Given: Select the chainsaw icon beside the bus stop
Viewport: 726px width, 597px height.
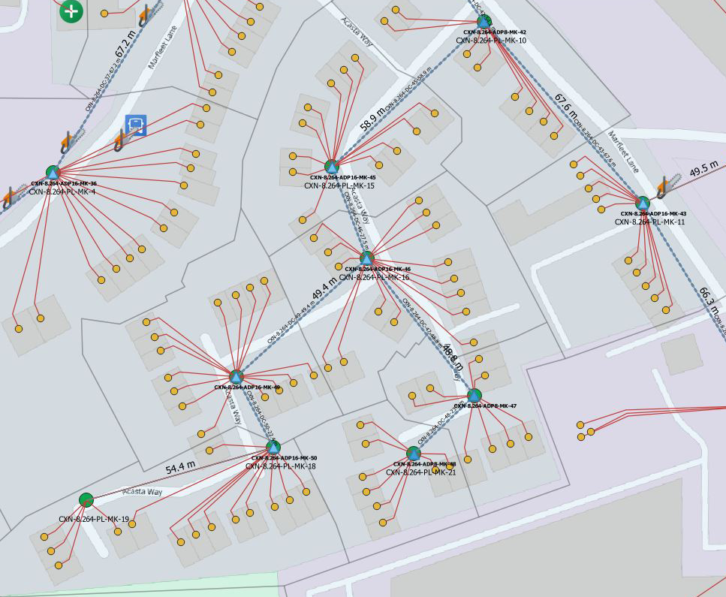Looking at the screenshot, I should coord(121,140).
